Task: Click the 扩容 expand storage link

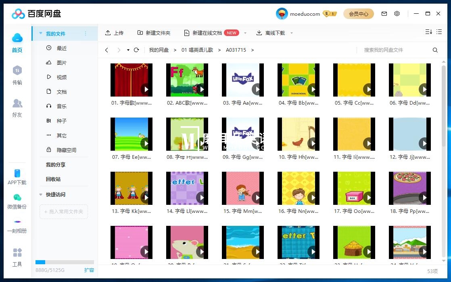Action: coord(89,270)
